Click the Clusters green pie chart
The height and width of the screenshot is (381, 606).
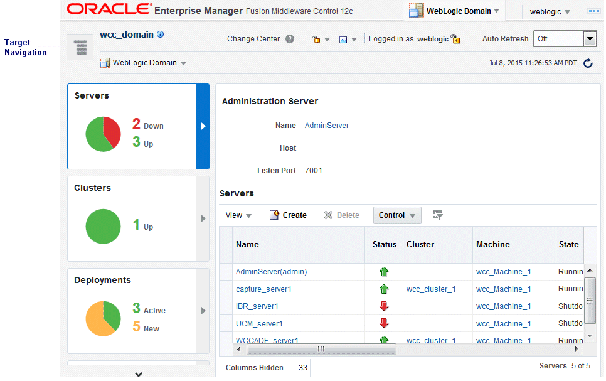click(103, 227)
